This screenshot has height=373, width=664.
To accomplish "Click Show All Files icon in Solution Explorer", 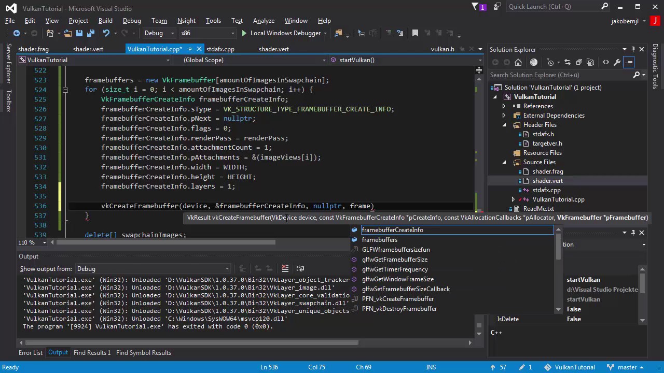I will (x=590, y=62).
